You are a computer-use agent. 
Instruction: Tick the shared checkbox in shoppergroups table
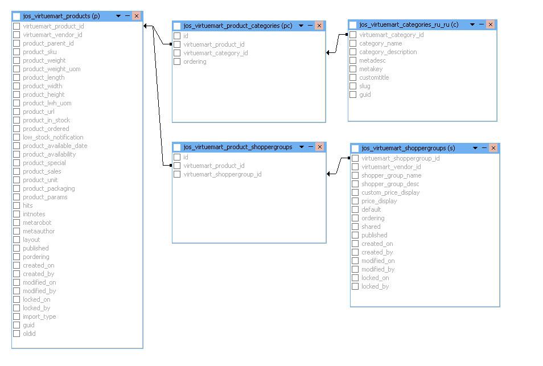[355, 227]
